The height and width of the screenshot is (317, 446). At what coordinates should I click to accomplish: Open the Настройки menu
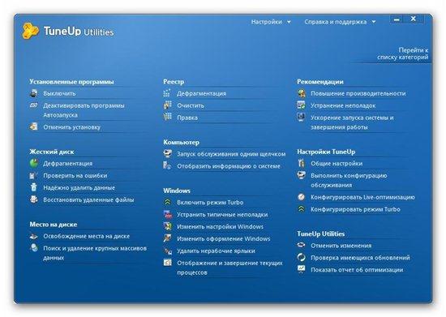pyautogui.click(x=267, y=22)
